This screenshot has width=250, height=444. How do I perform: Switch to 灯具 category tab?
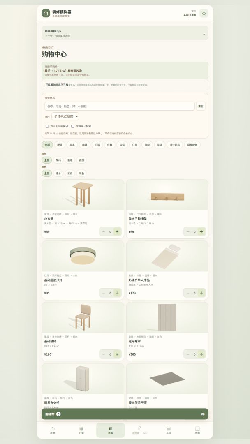pos(109,145)
